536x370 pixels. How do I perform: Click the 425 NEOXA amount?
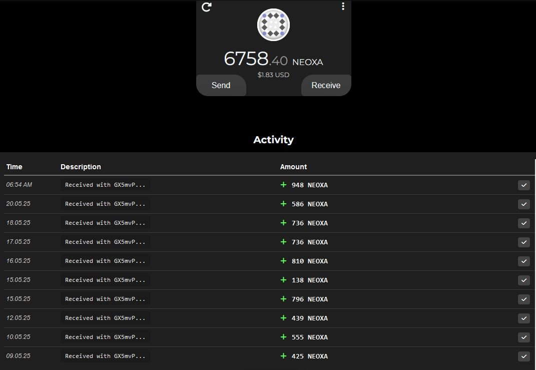(310, 356)
